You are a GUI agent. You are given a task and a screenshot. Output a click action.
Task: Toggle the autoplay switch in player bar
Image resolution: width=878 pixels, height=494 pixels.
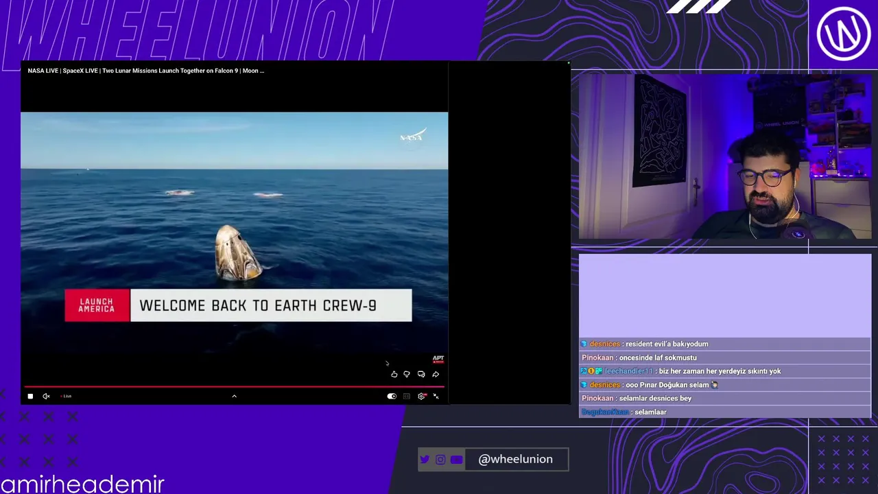click(392, 396)
